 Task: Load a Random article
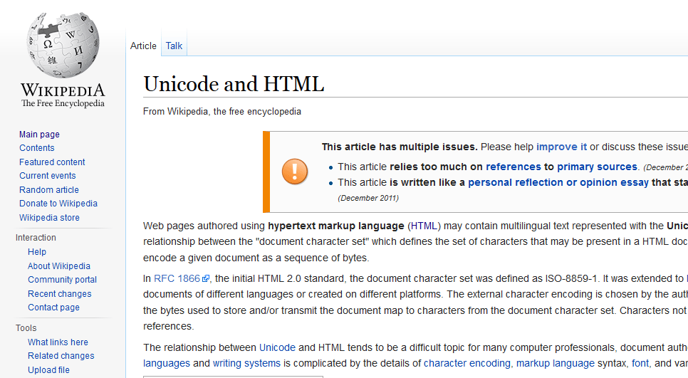pos(49,189)
